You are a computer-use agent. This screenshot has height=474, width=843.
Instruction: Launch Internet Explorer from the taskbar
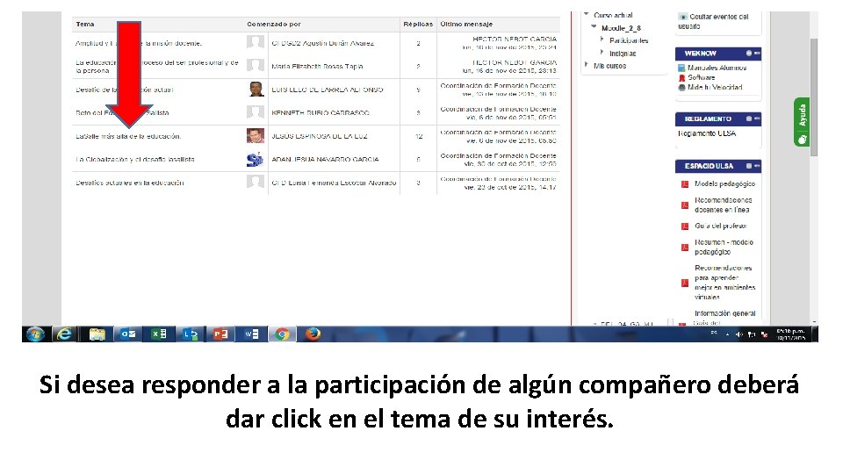pos(65,334)
